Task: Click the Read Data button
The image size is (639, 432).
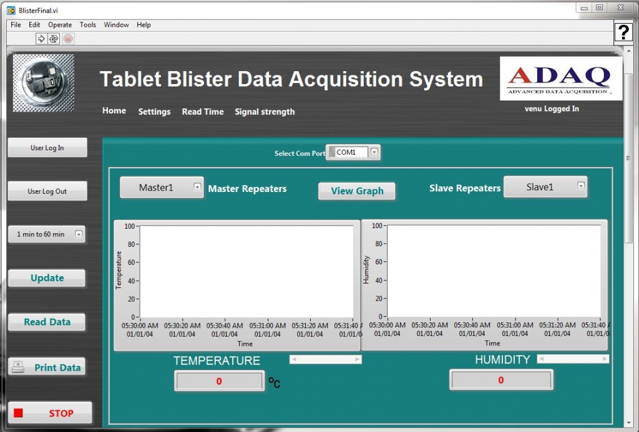Action: point(47,322)
